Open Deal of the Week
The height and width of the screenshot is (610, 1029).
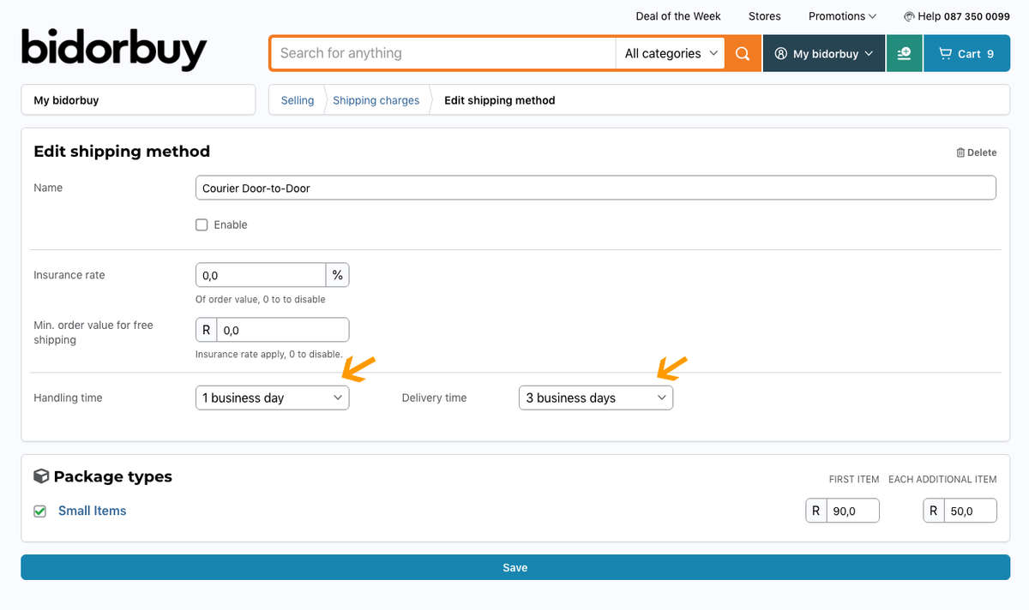tap(678, 16)
